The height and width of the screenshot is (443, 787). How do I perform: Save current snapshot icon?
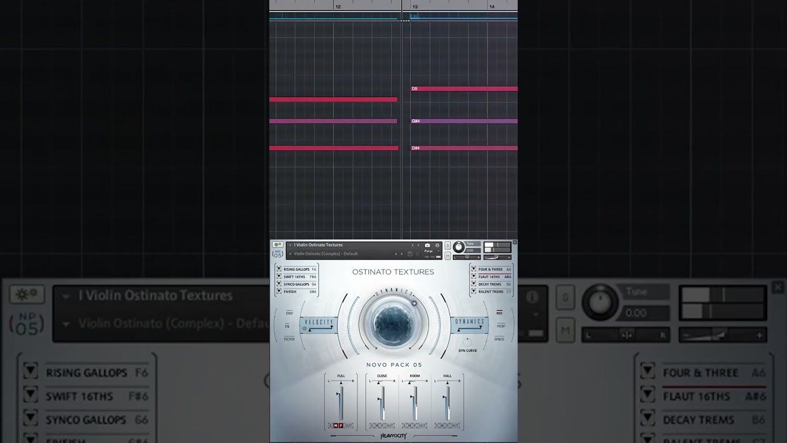coord(410,253)
